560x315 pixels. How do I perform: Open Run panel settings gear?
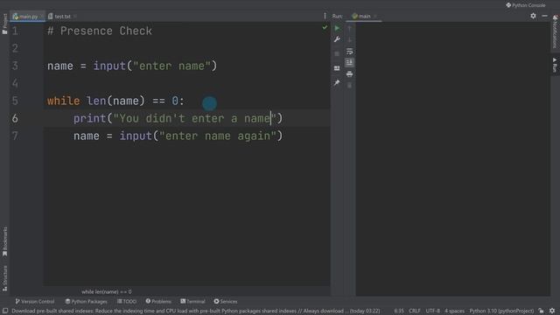[533, 16]
